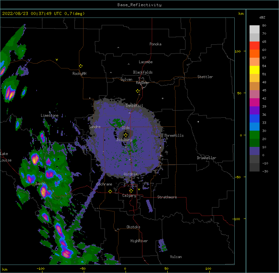
Task: Click the orange 57-60 dBZ legend swatch
Action: [254, 54]
